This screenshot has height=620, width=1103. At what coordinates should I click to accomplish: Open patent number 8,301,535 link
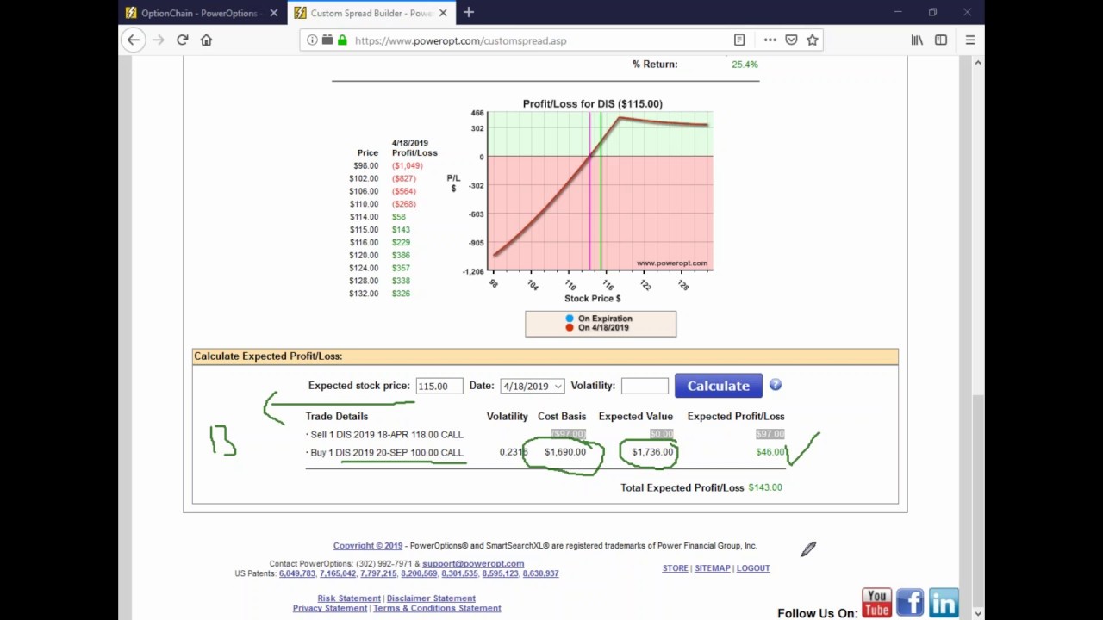[x=459, y=573]
